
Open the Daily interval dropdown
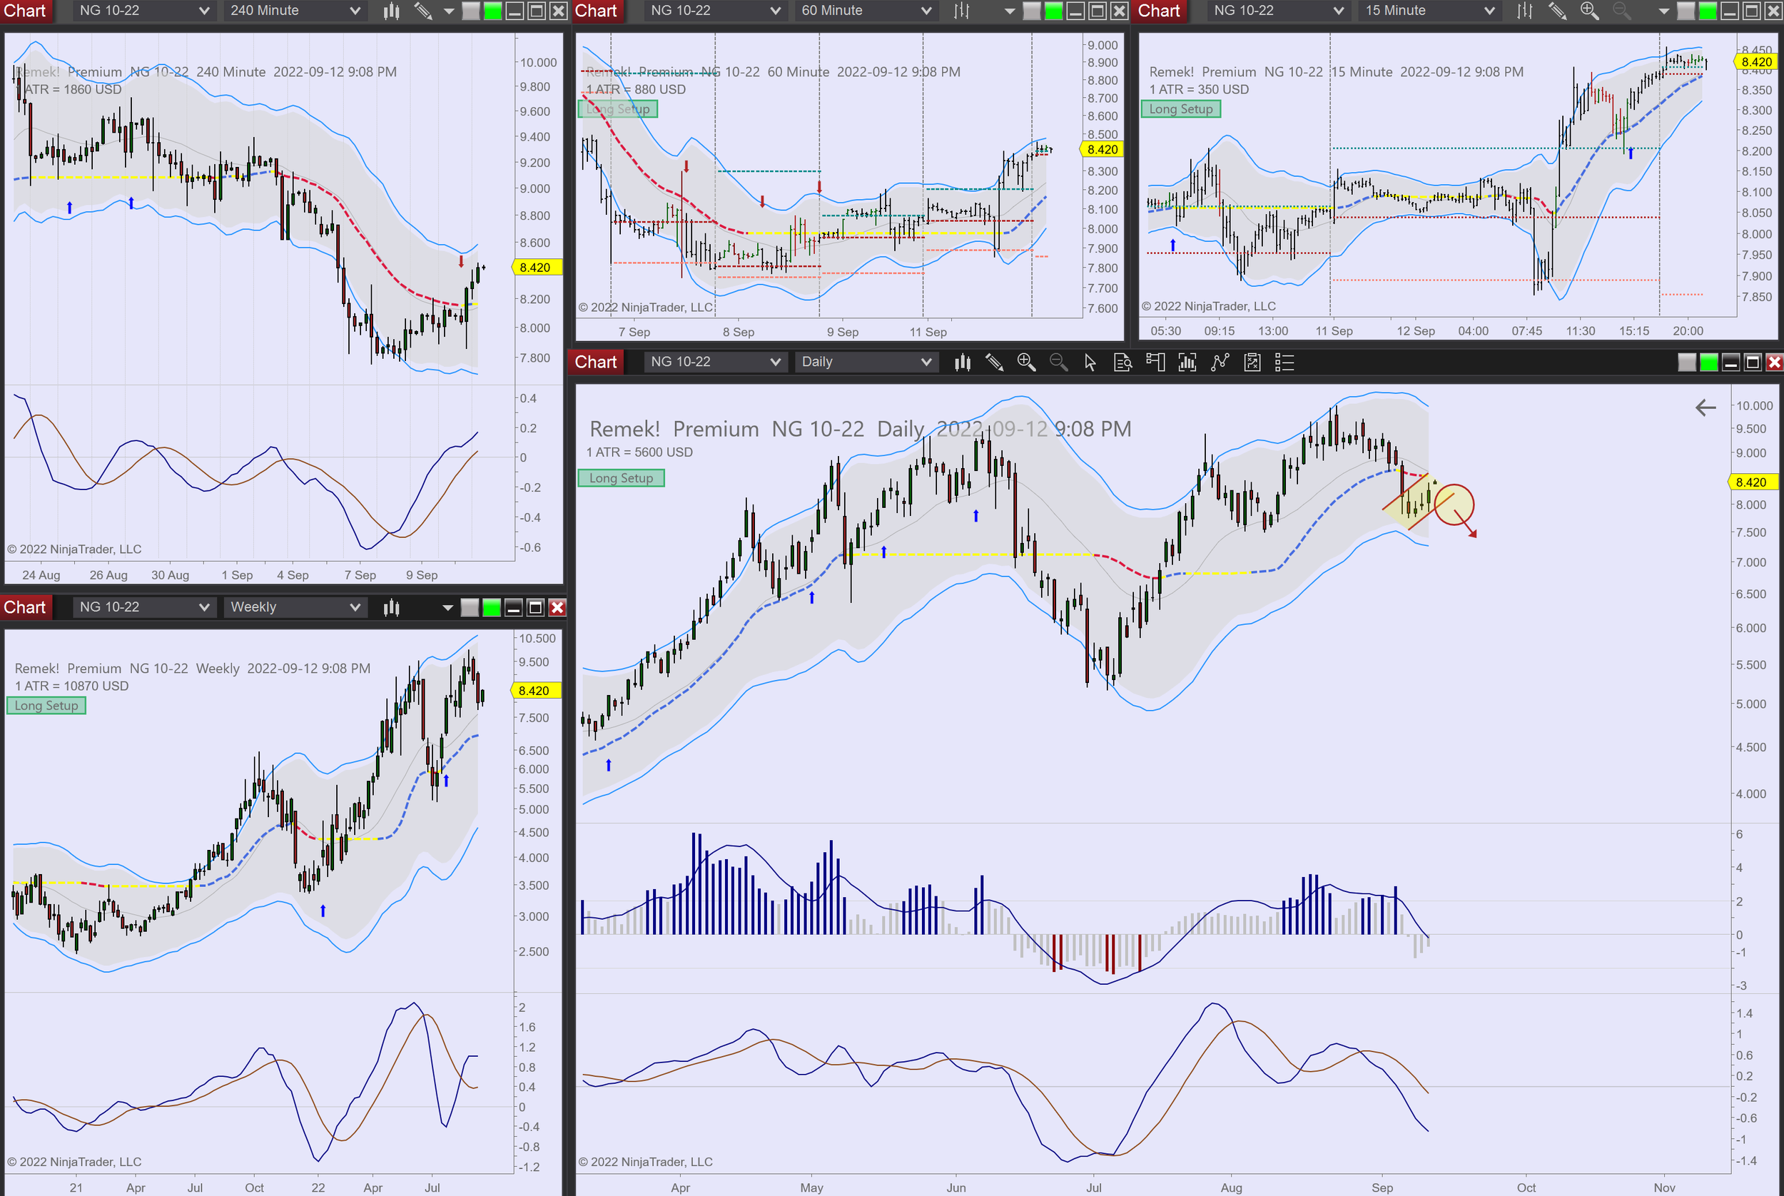[866, 363]
